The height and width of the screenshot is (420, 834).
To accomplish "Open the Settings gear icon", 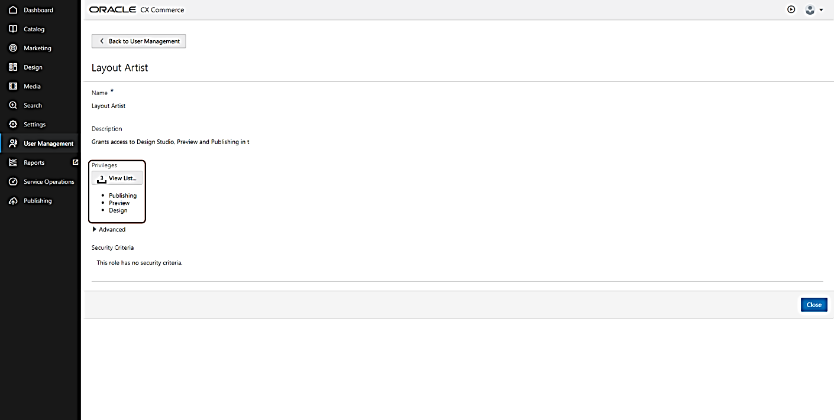I will tap(13, 124).
